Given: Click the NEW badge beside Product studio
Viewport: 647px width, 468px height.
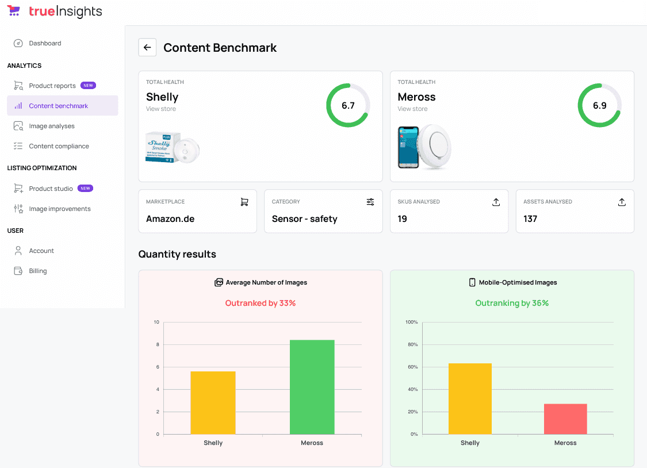Looking at the screenshot, I should tap(86, 189).
